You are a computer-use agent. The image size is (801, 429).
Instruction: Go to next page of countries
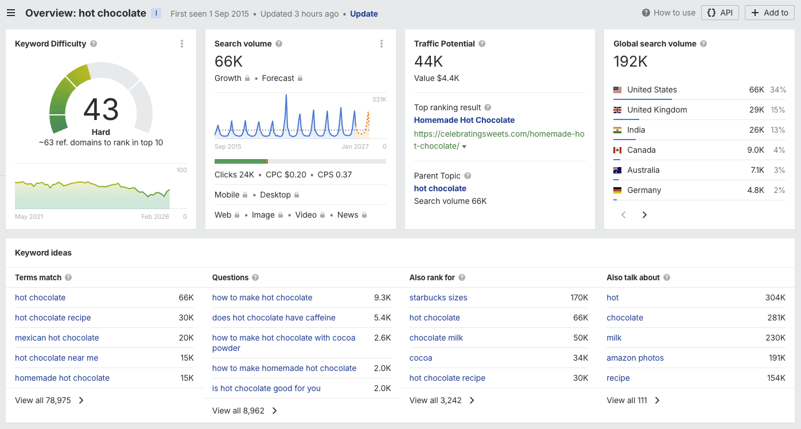click(644, 215)
